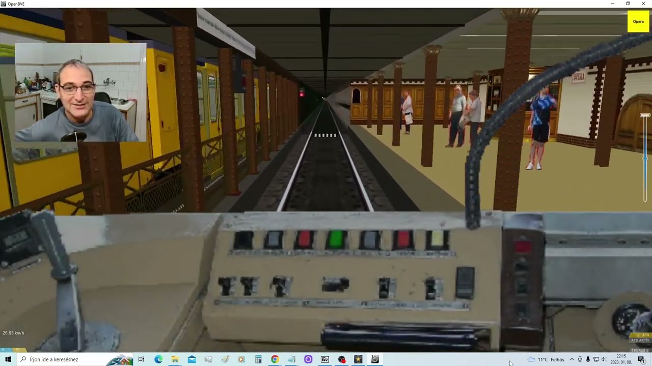Open the 11°C Felhős weather widget
This screenshot has width=652, height=366.
[x=546, y=359]
